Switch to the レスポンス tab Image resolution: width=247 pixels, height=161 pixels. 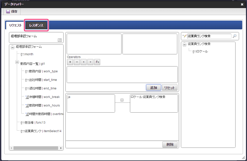36,25
